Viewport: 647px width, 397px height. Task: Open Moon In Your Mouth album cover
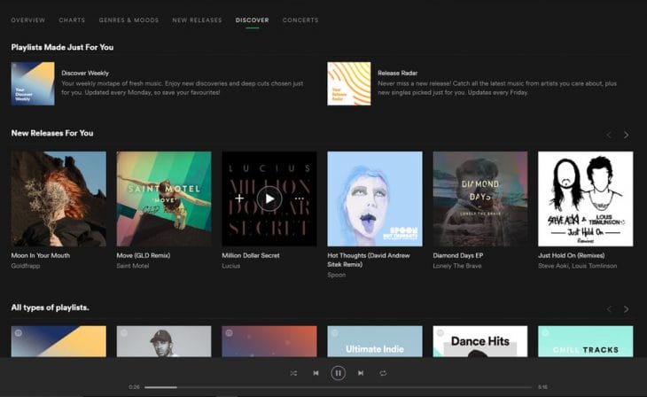[58, 198]
